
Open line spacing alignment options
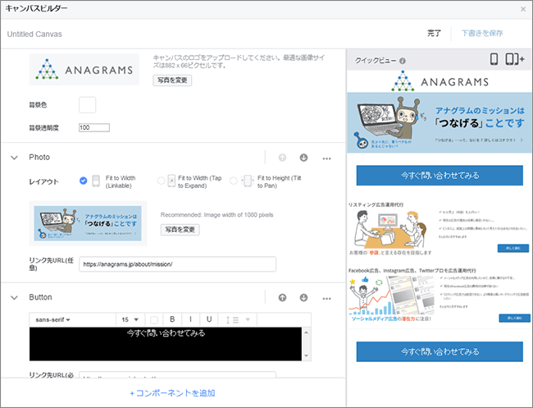[237, 319]
